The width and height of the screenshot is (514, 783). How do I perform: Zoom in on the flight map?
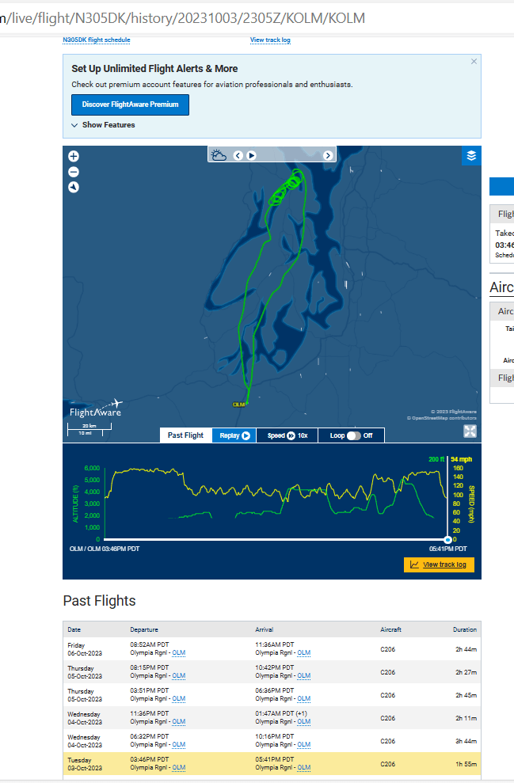[x=74, y=157]
